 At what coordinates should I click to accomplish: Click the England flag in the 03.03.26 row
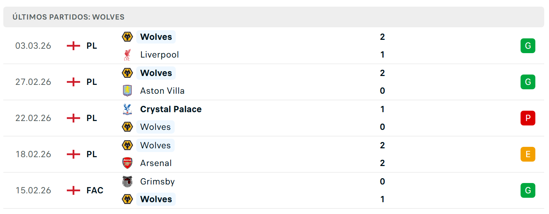[73, 46]
